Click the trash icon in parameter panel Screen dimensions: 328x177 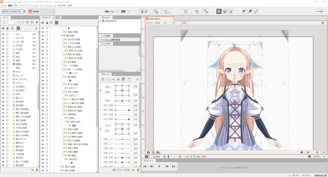pos(138,170)
